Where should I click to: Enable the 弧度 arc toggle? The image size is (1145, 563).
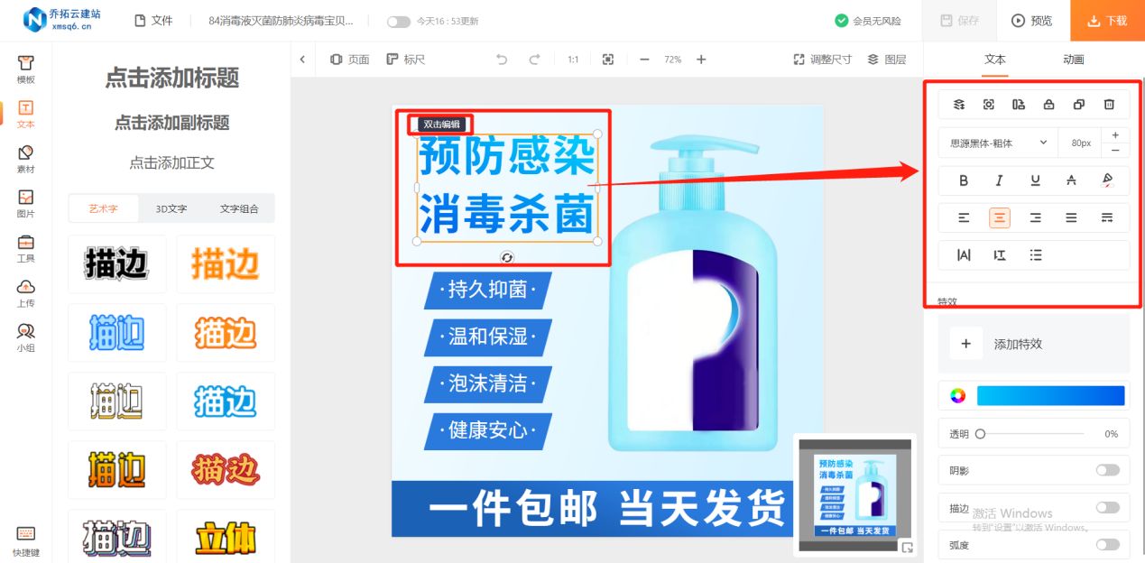pyautogui.click(x=1108, y=544)
